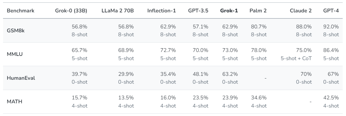Click the LLaMa 2 70B column header

tap(118, 11)
